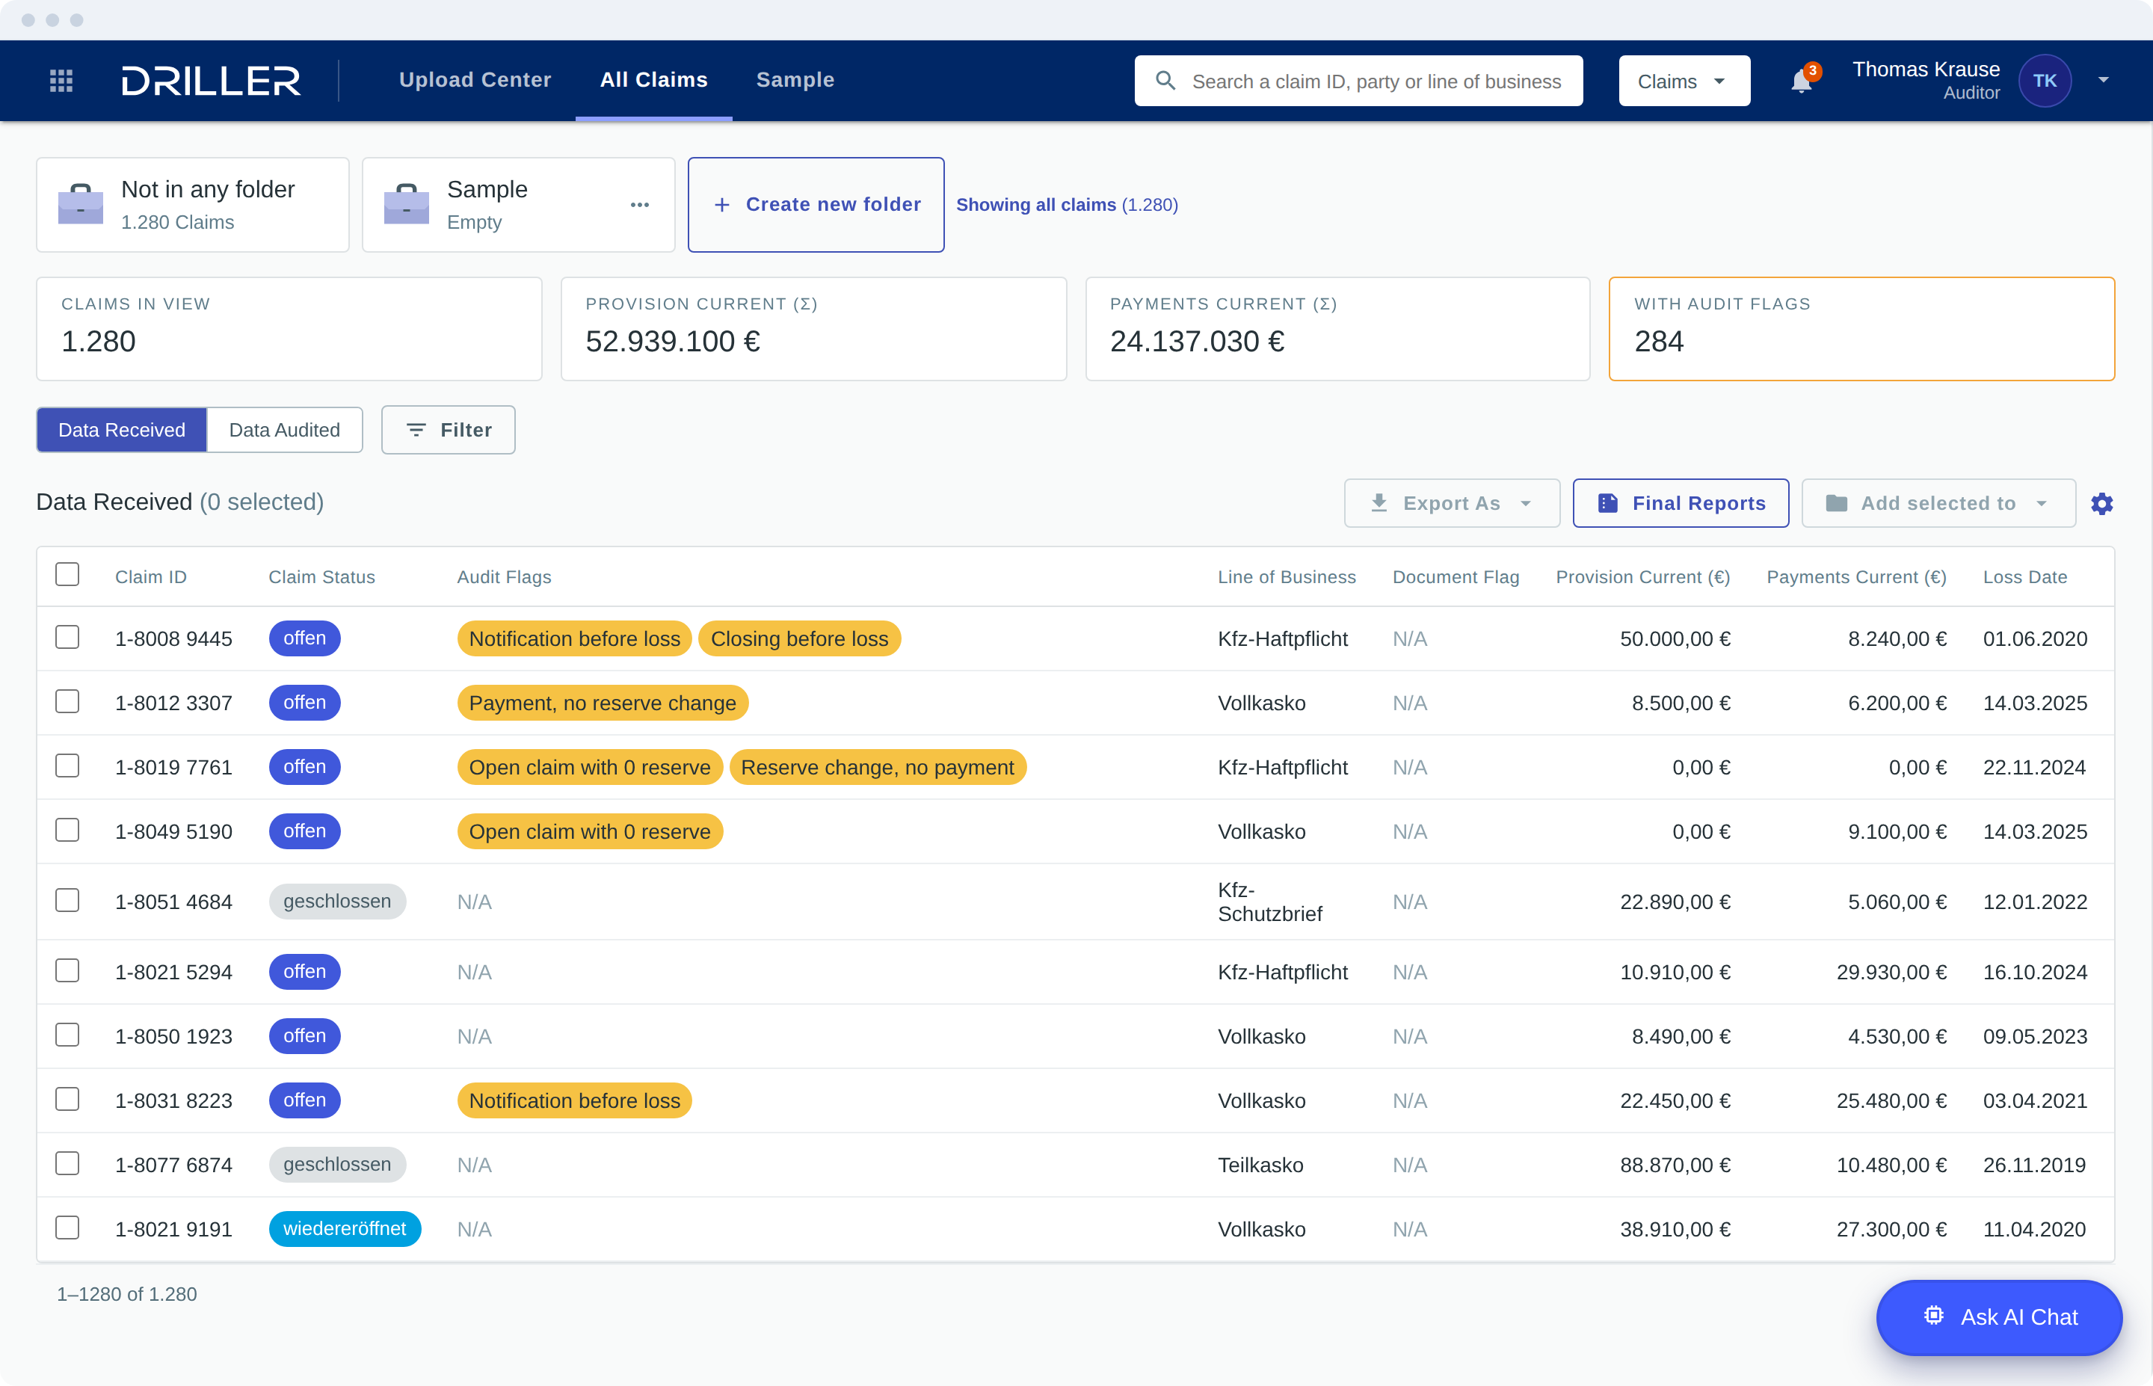Open the Claims search scope dropdown

point(1684,81)
